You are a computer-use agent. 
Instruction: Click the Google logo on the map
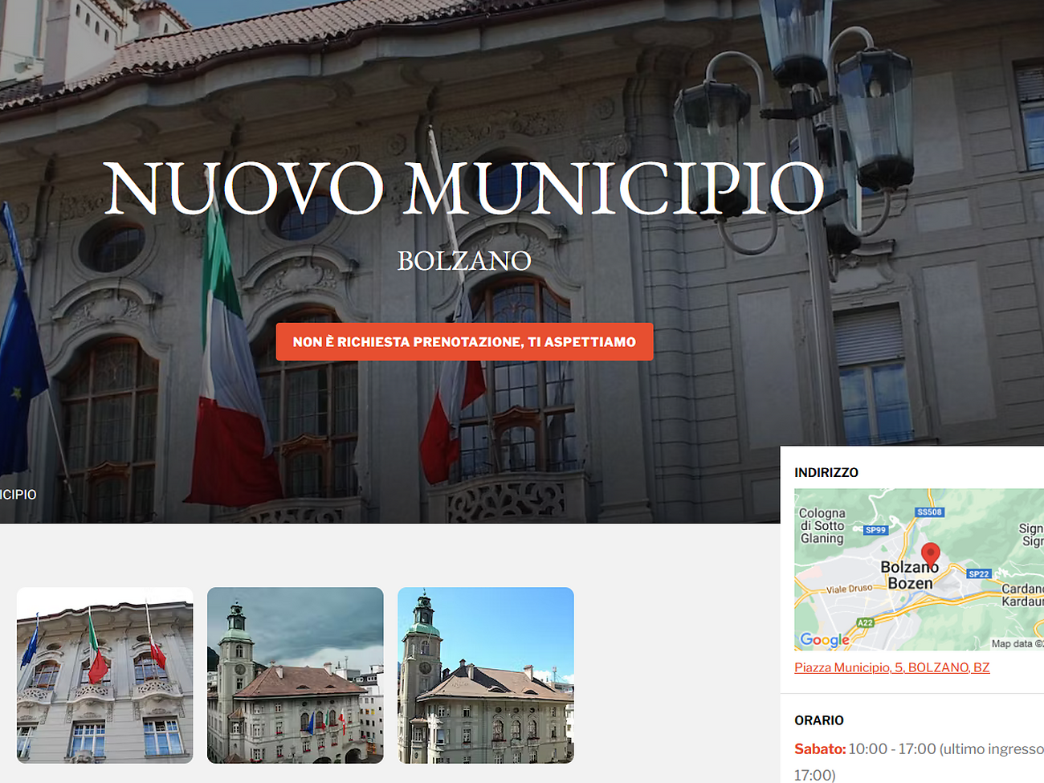point(824,639)
